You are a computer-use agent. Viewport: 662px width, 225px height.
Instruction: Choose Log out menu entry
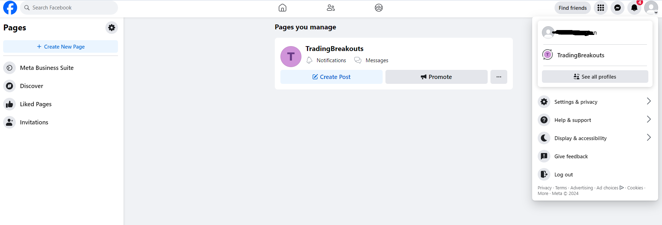595,174
